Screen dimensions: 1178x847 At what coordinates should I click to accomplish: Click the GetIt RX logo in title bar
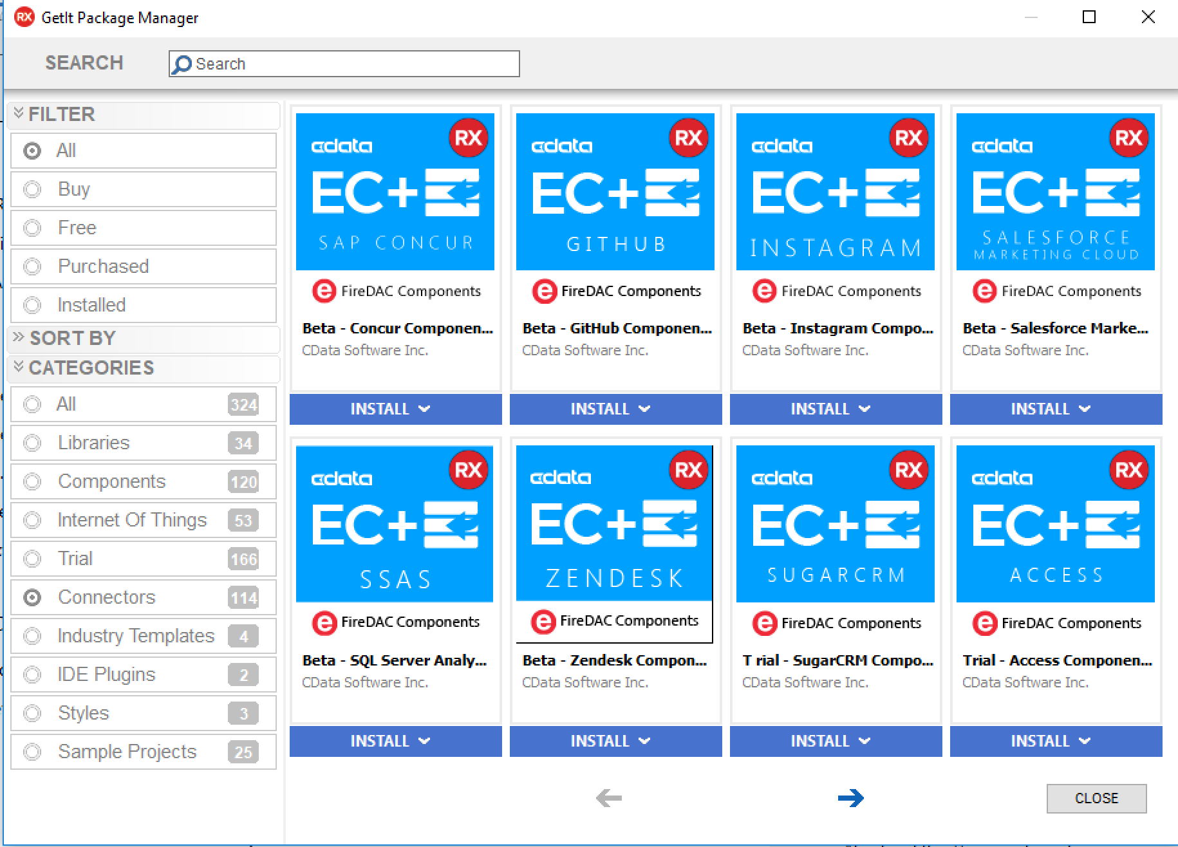click(24, 17)
